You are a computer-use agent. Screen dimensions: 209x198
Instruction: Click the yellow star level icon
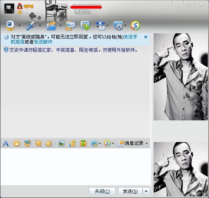[x=20, y=12]
